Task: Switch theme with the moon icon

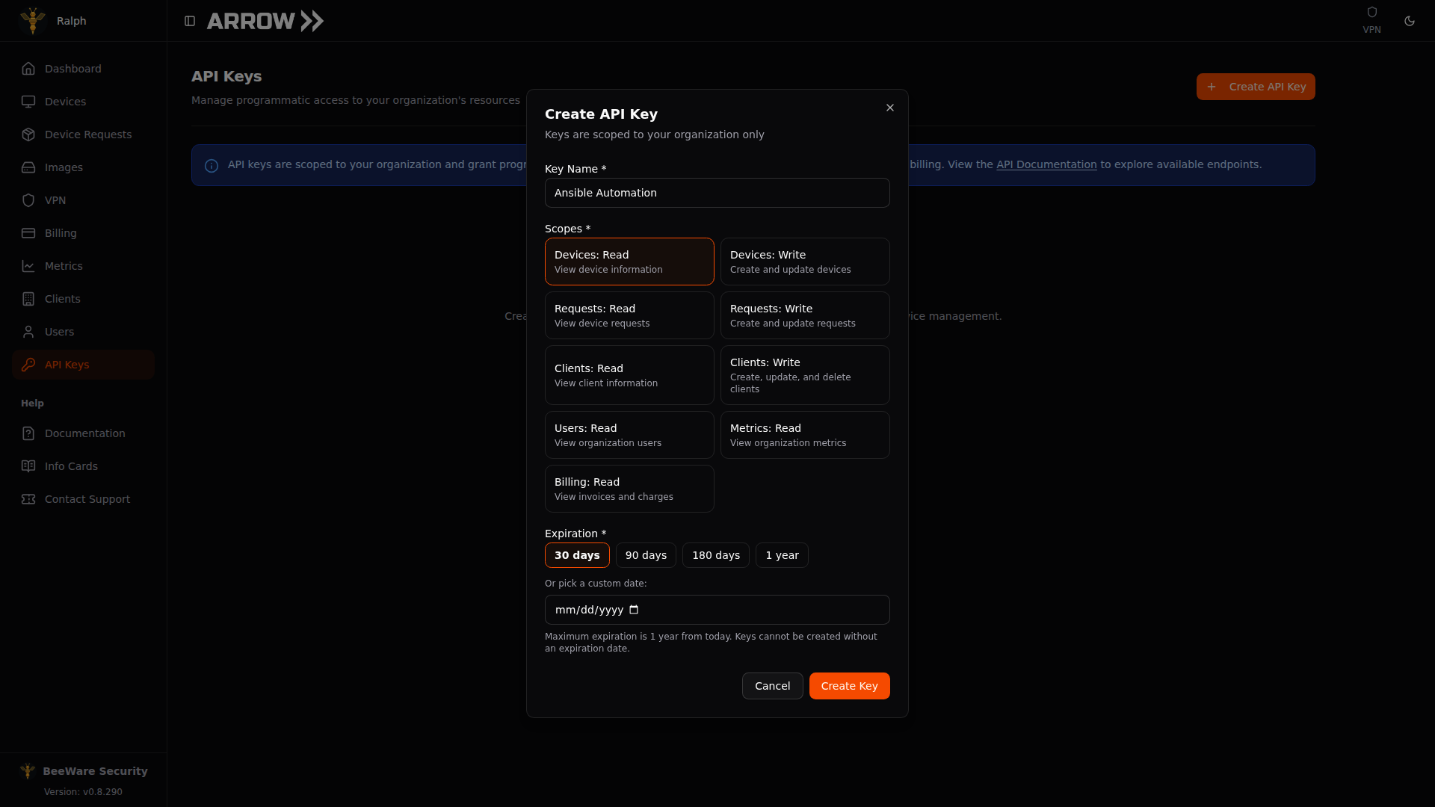Action: click(1410, 21)
